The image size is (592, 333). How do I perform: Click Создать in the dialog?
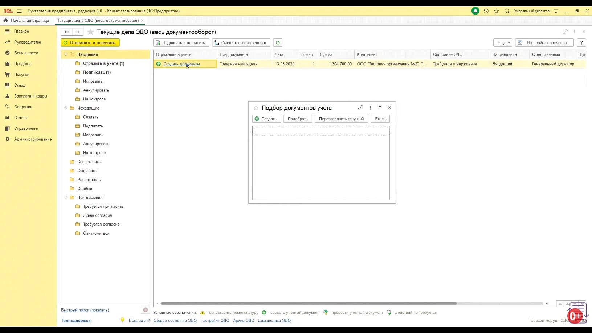[x=266, y=119]
